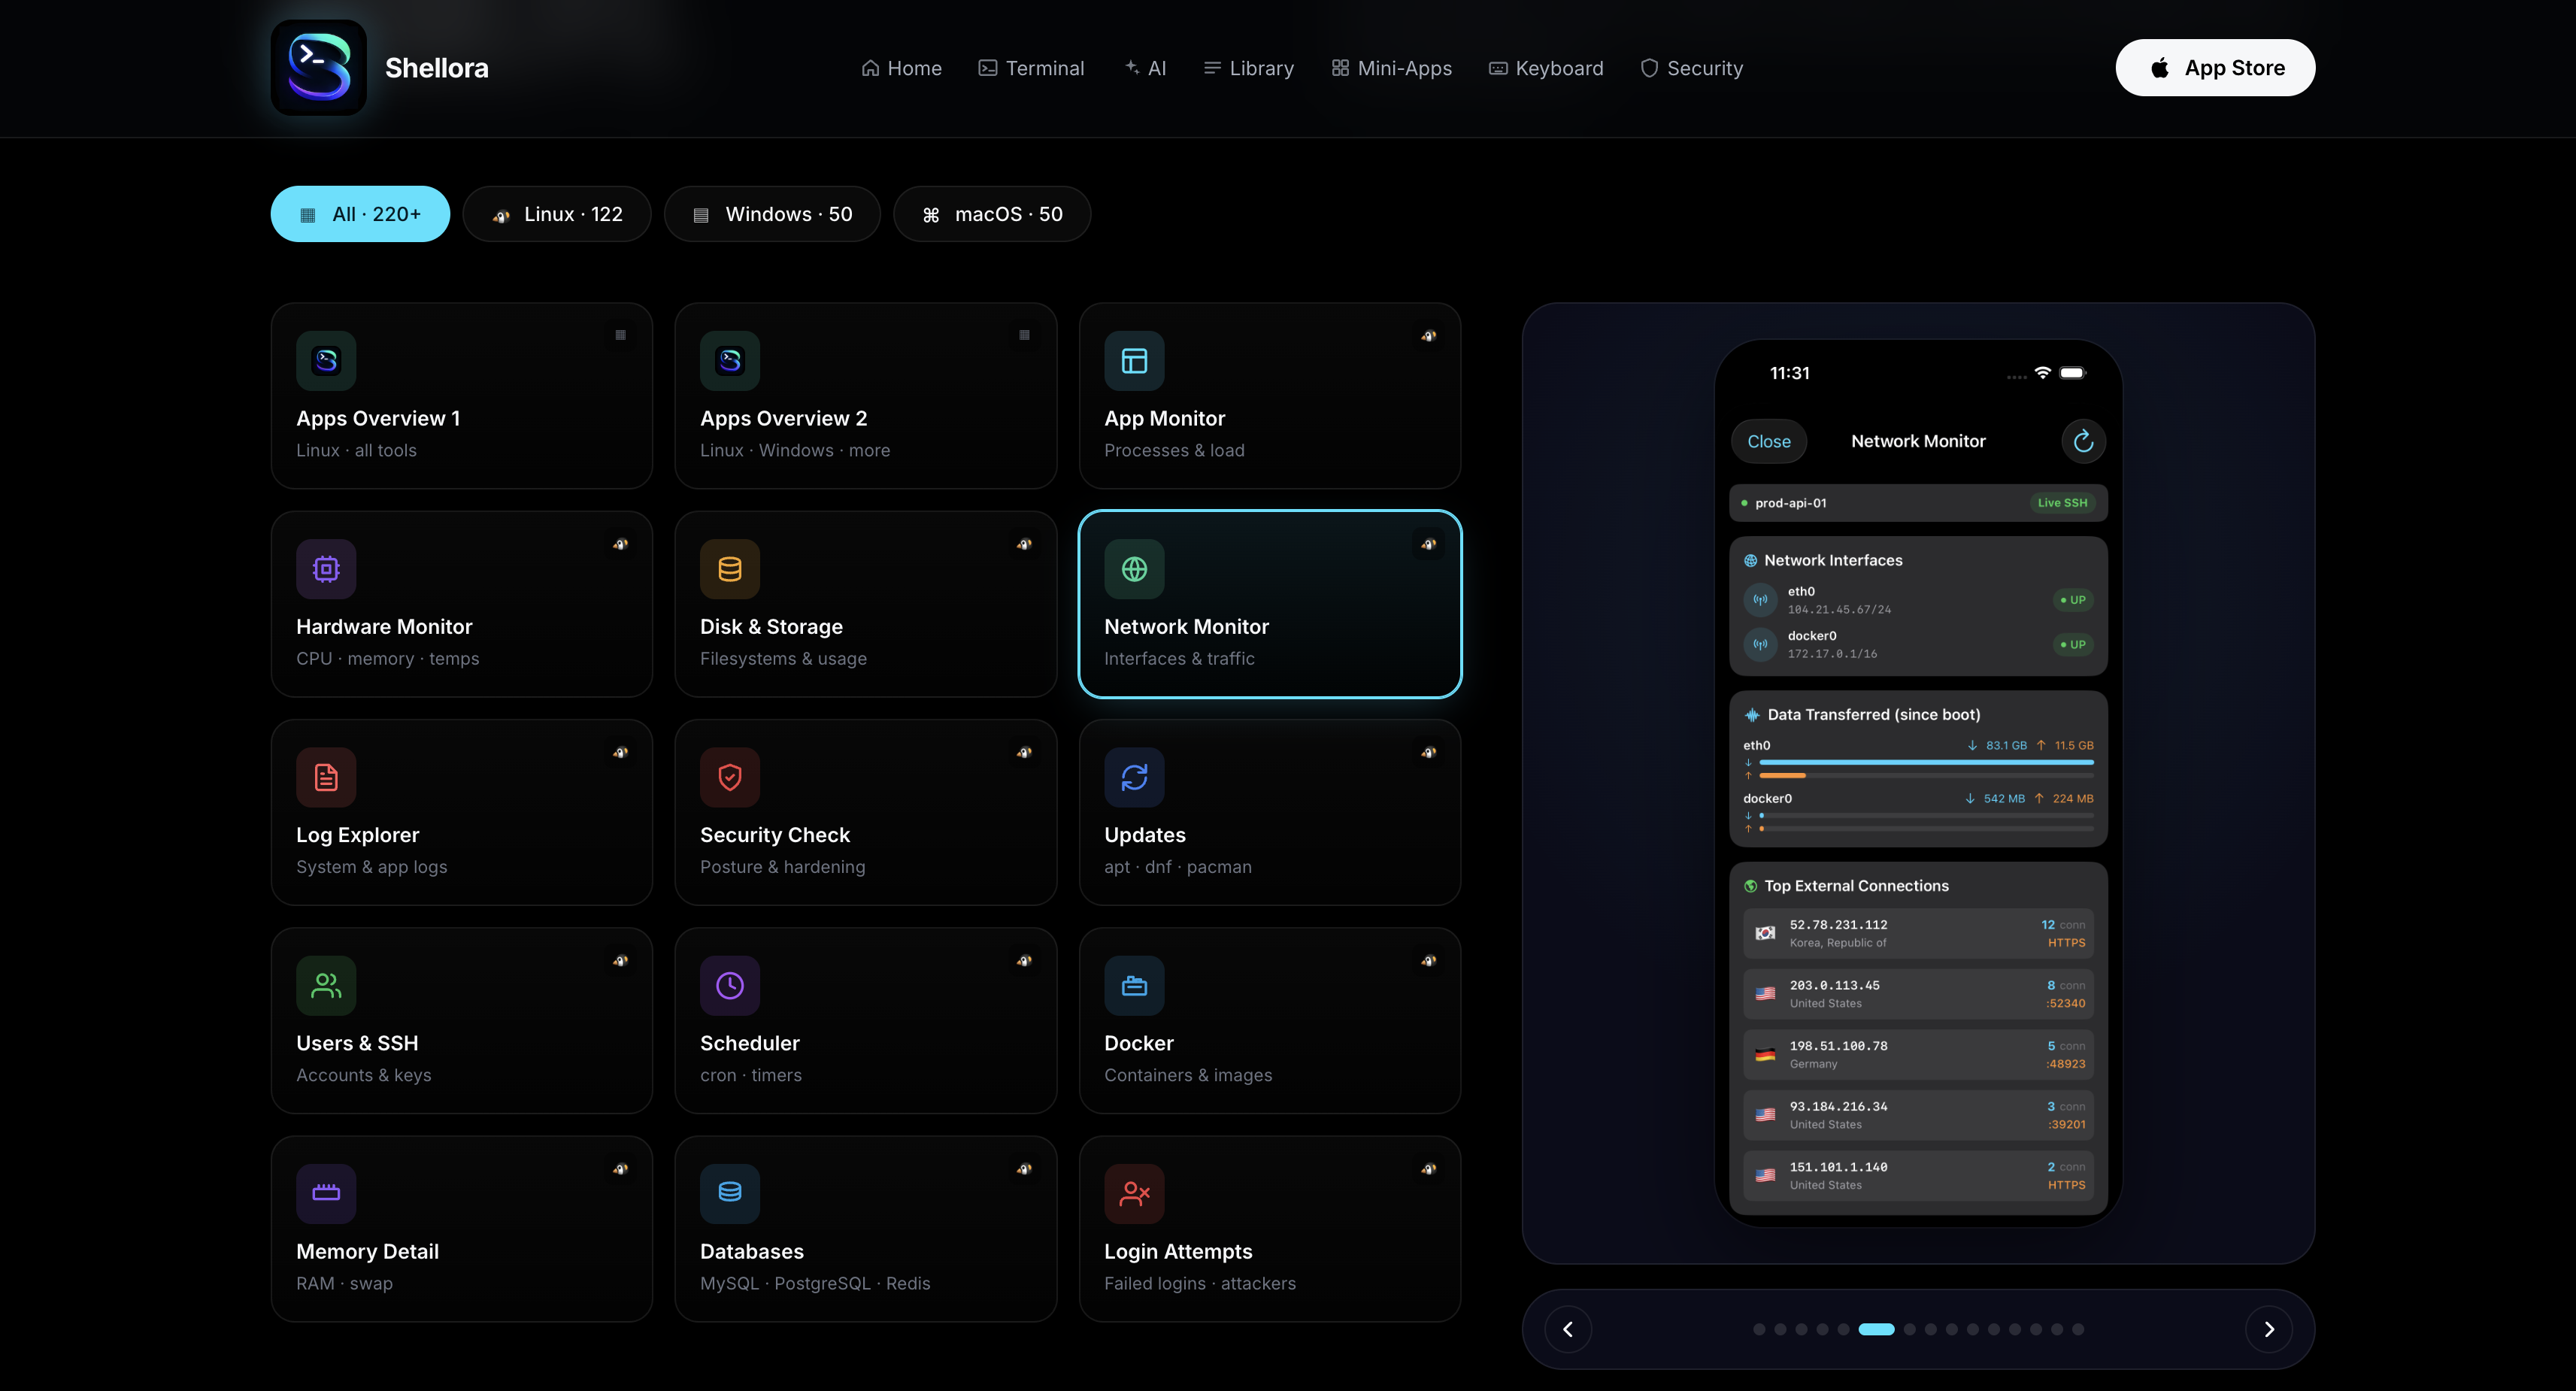The width and height of the screenshot is (2576, 1391).
Task: Select the All 220+ filter
Action: point(360,214)
